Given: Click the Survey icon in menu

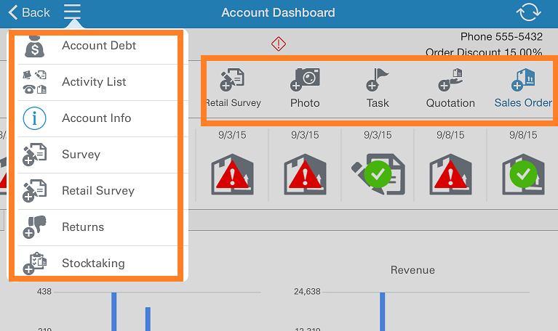Looking at the screenshot, I should point(34,155).
